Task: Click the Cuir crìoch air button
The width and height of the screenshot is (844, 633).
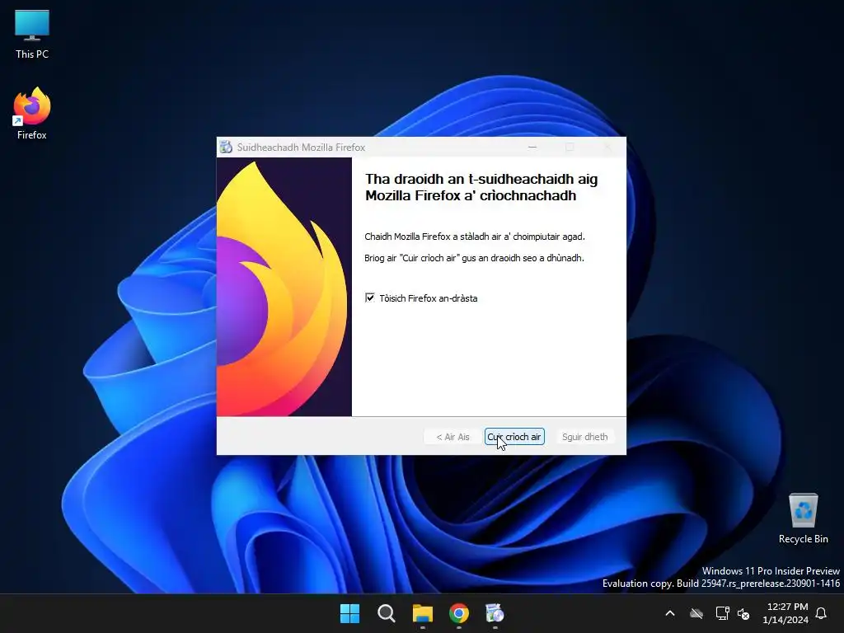Action: (514, 437)
